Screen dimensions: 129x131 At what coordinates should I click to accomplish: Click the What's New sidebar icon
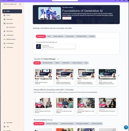[4, 19]
